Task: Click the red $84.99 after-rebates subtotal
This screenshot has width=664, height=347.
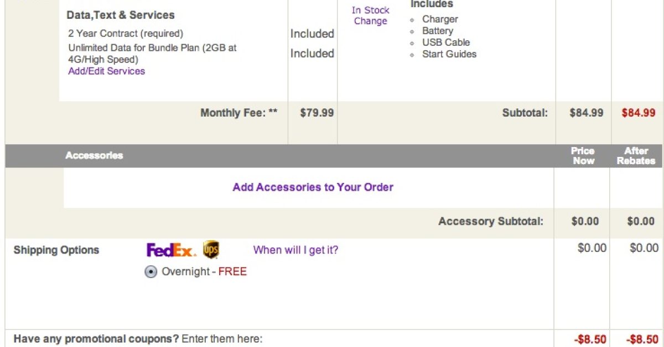Action: [x=639, y=113]
